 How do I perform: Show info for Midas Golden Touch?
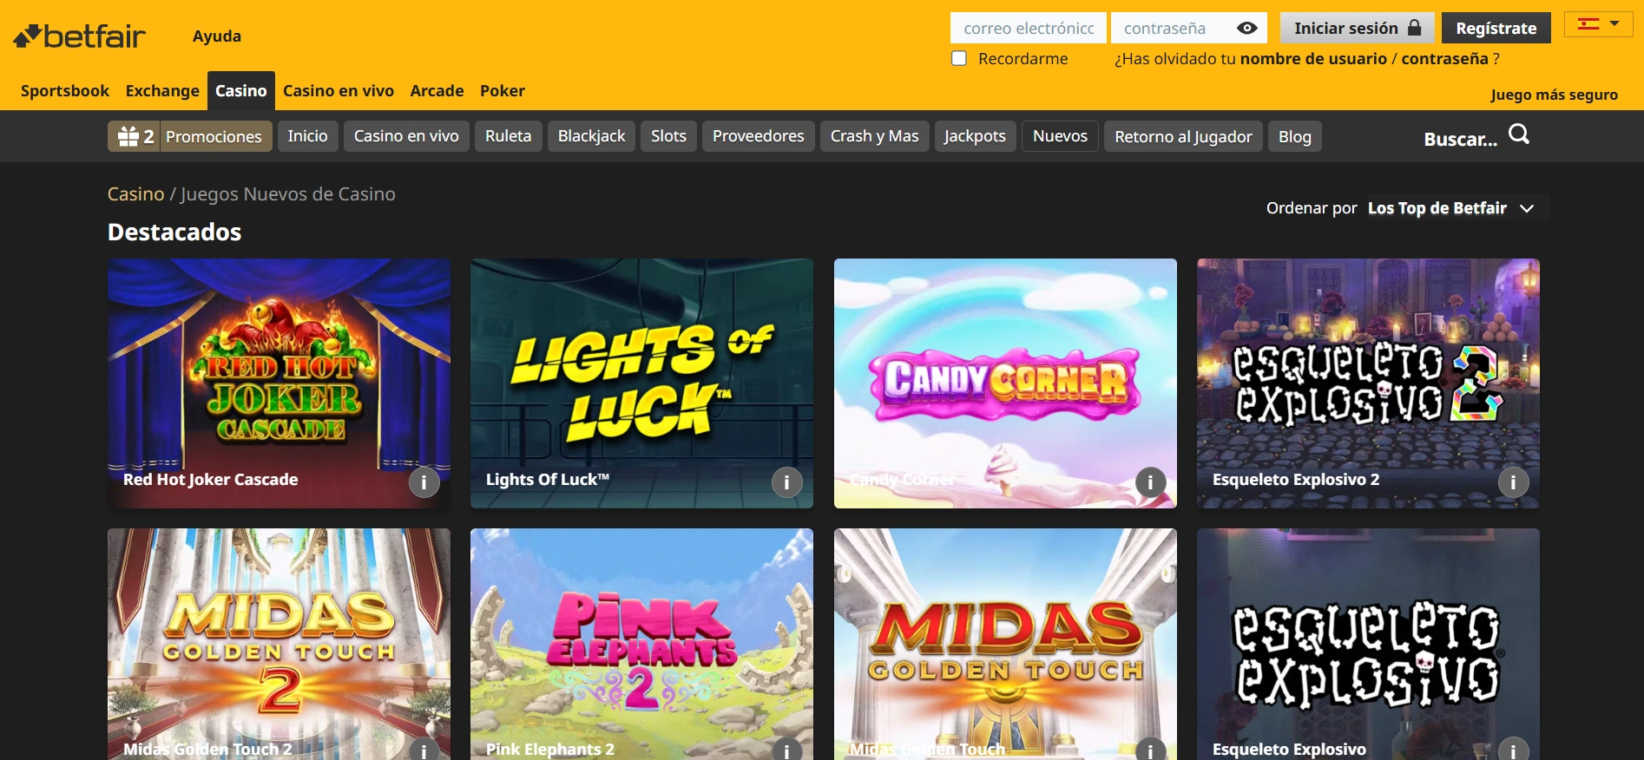coord(1150,750)
